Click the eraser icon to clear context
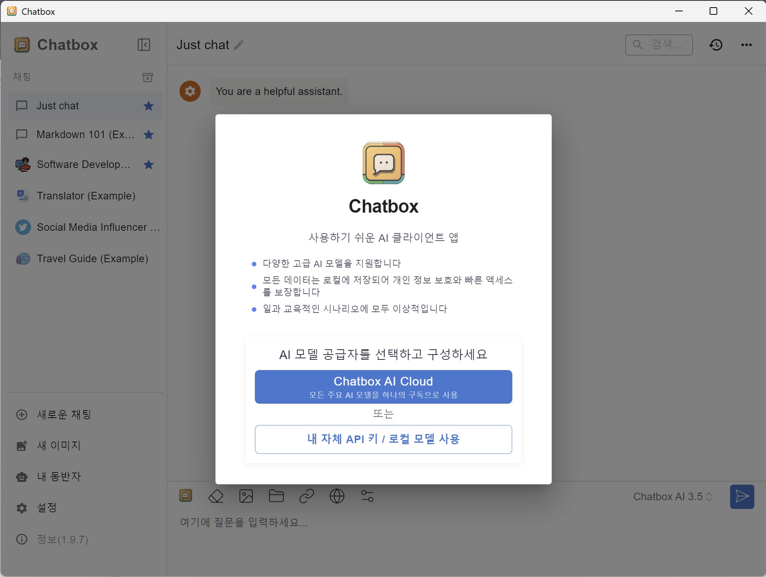766x577 pixels. [x=216, y=496]
